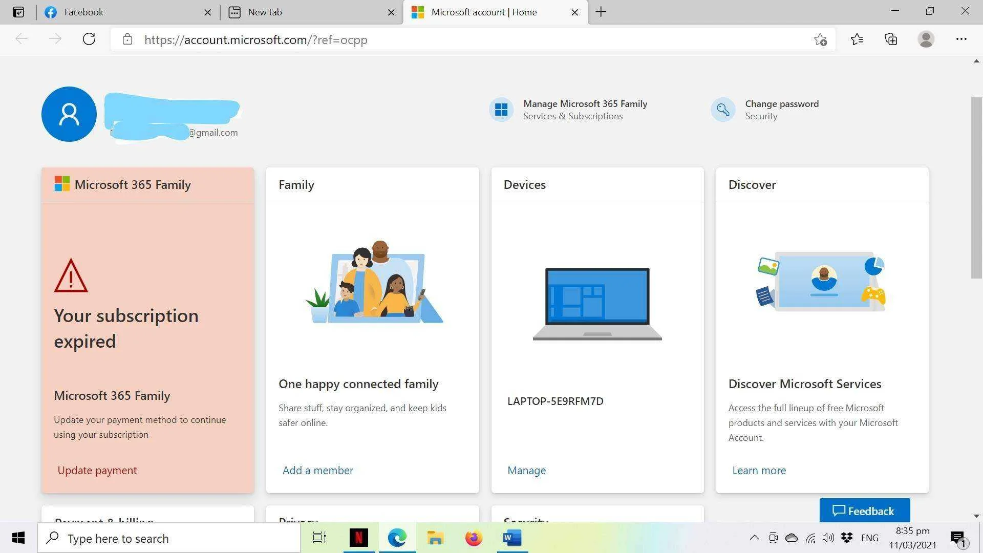Open tab actions menu icon
The image size is (983, 553).
click(x=18, y=12)
